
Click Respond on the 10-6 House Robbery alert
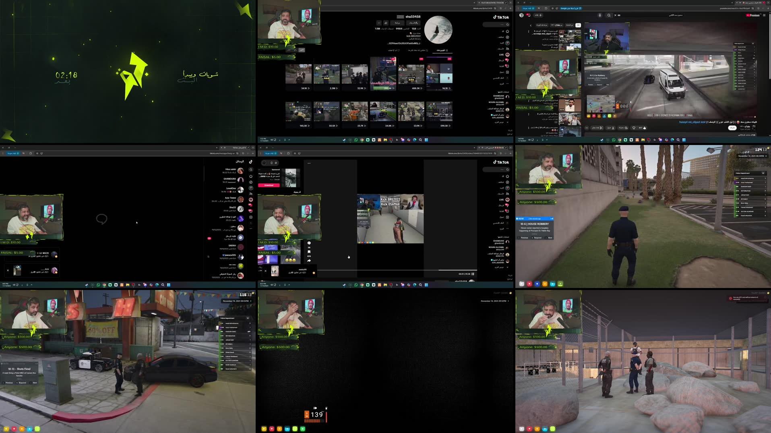pyautogui.click(x=537, y=238)
